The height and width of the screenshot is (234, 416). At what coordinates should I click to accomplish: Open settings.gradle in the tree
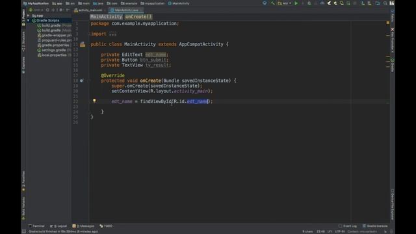coord(54,50)
